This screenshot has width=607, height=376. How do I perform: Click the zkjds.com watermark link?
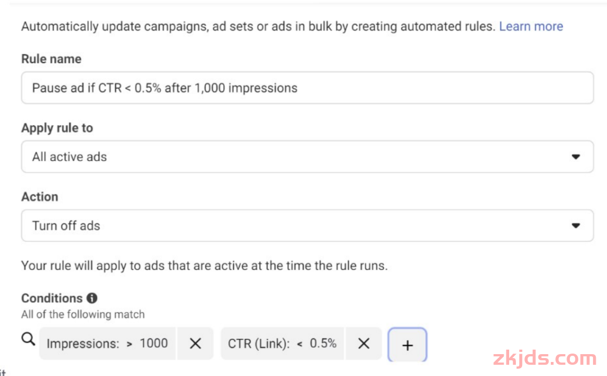coord(545,357)
